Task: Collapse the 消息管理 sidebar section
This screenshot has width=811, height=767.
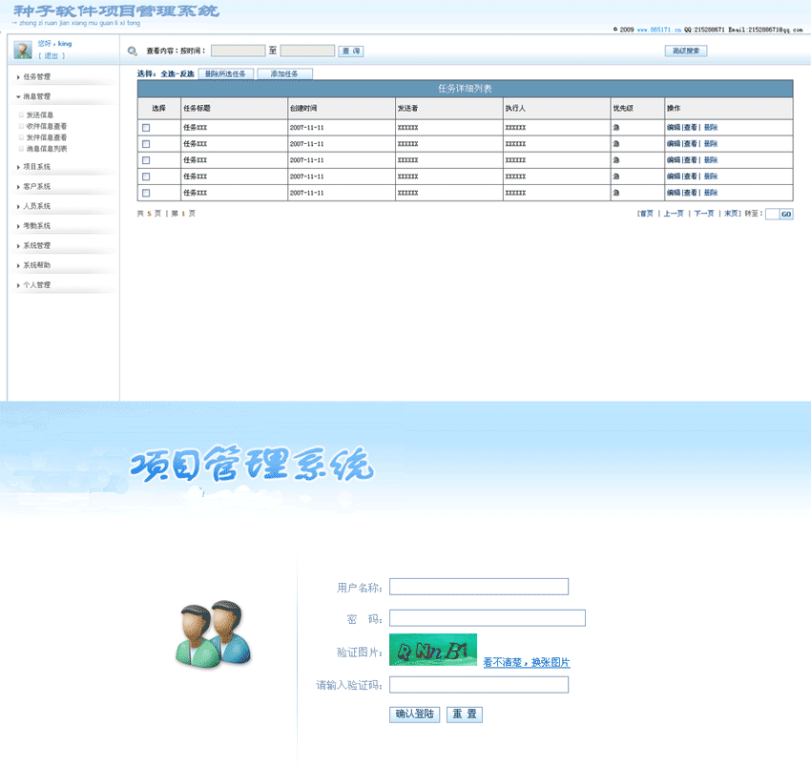Action: [36, 96]
